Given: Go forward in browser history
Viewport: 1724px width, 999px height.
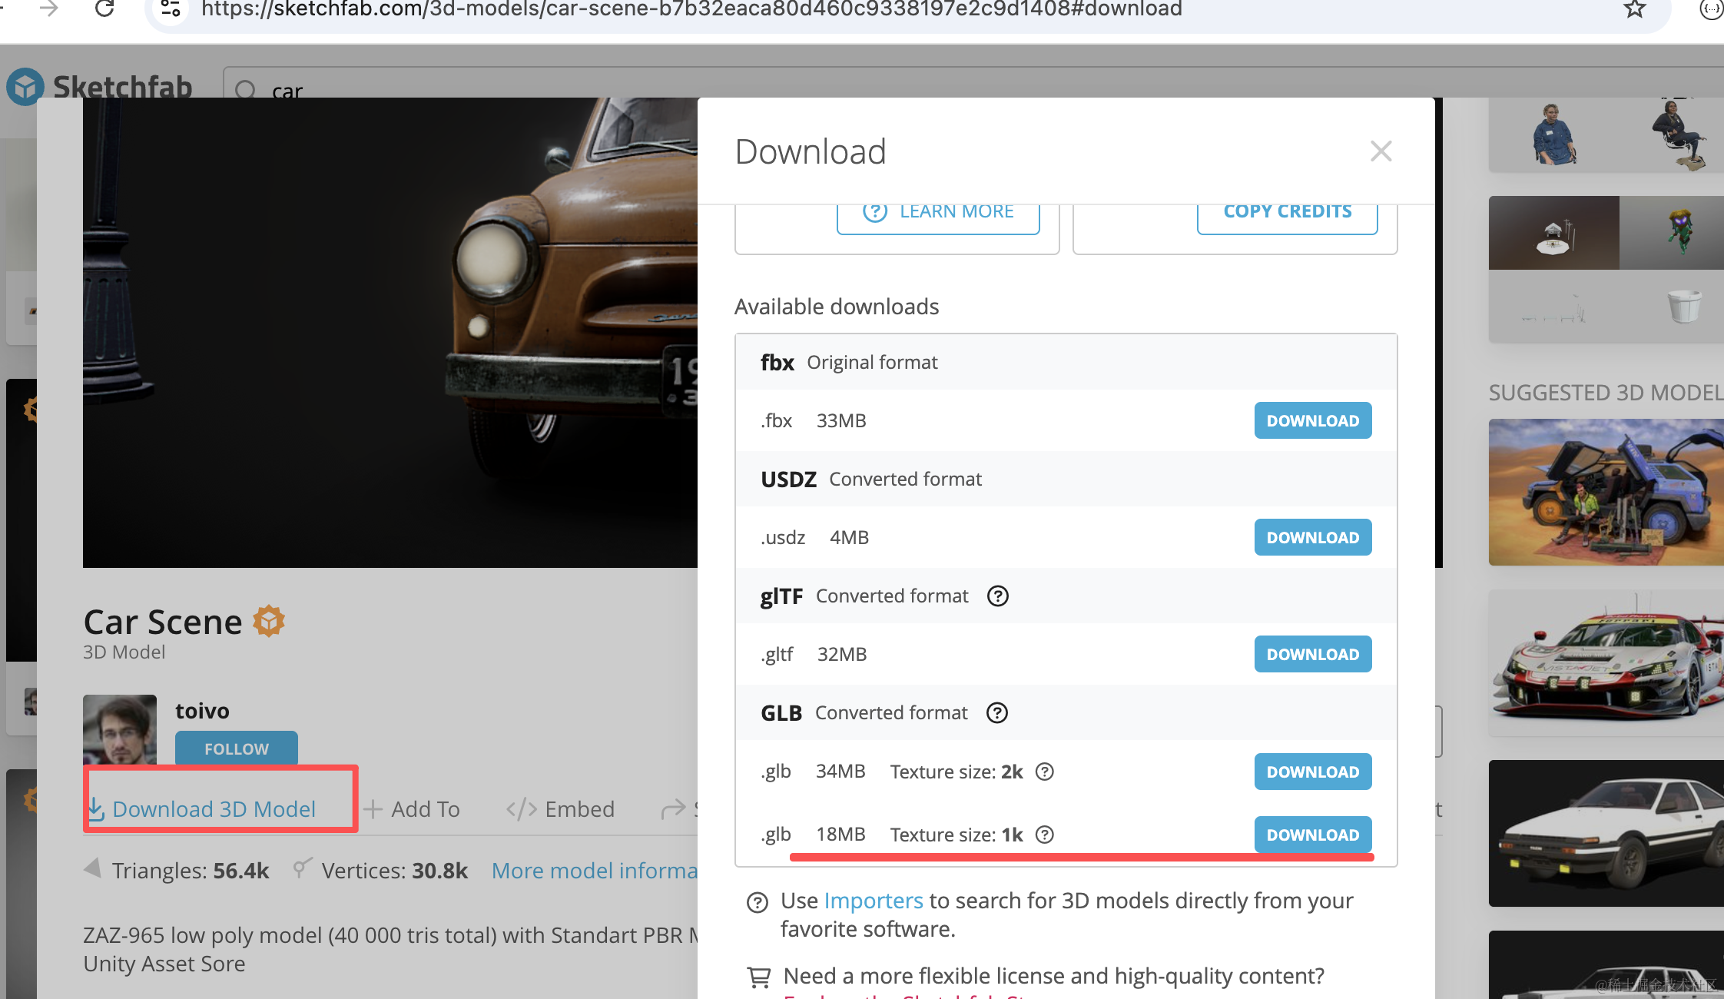Looking at the screenshot, I should point(48,8).
